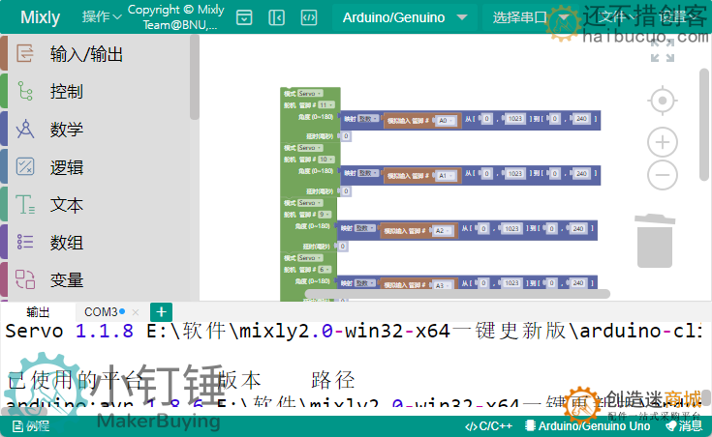The image size is (712, 437).
Task: Zoom in with the plus circle icon
Action: pos(663,142)
